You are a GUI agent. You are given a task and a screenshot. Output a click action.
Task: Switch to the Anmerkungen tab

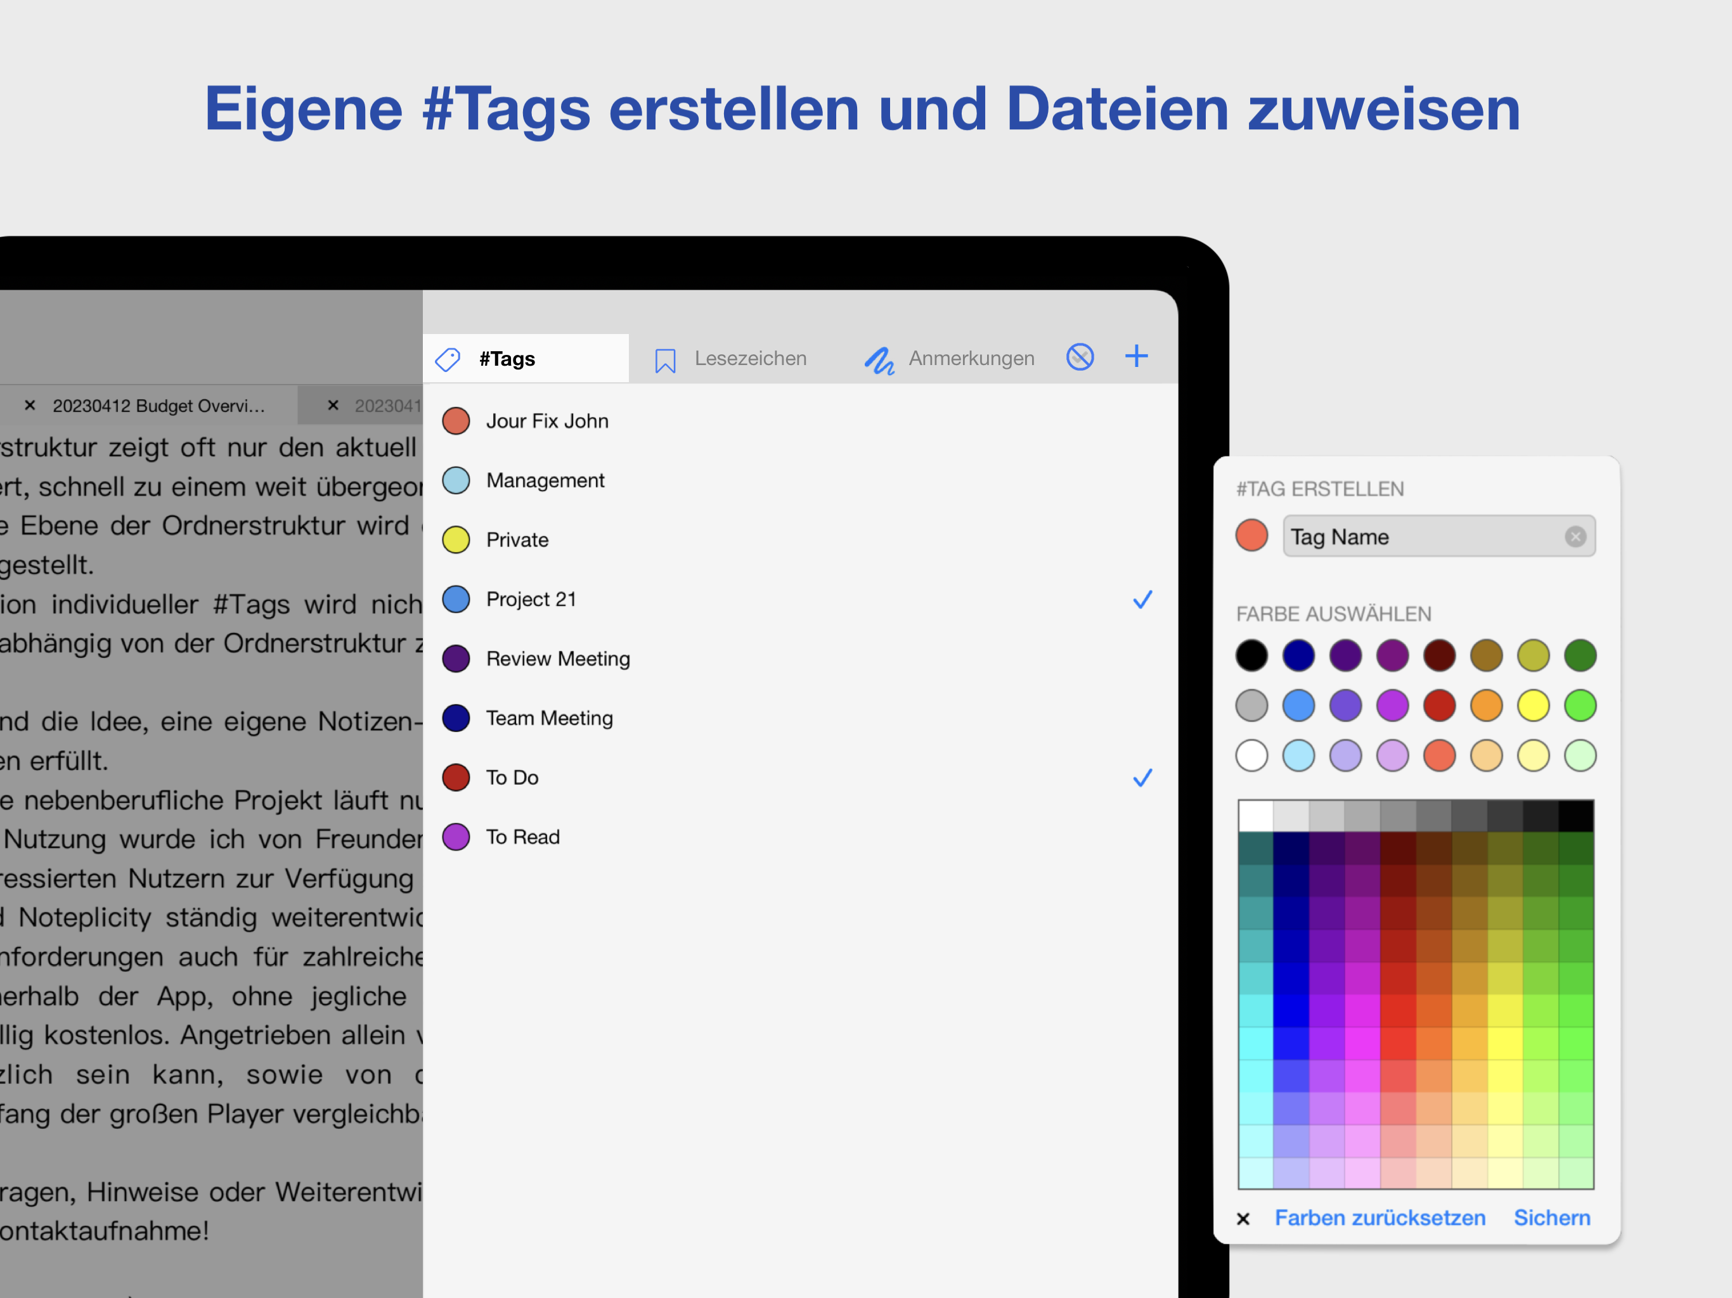point(949,359)
